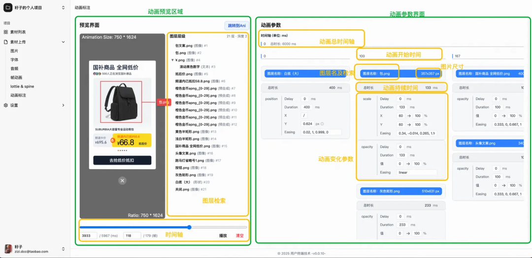532x258 pixels.
Task: Click the 播放 play button
Action: [x=223, y=236]
